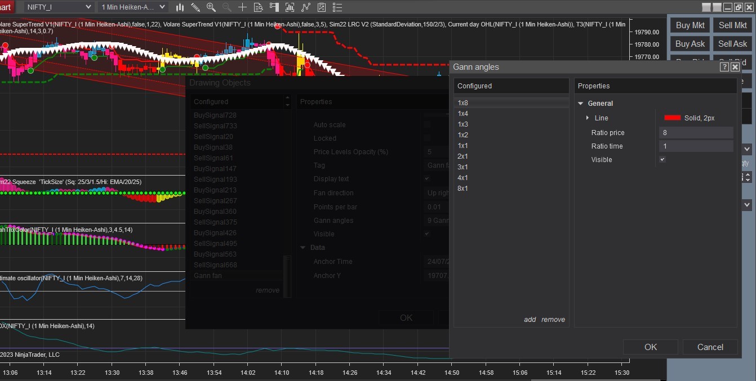This screenshot has width=756, height=381.
Task: Click the red line color swatch
Action: (673, 118)
